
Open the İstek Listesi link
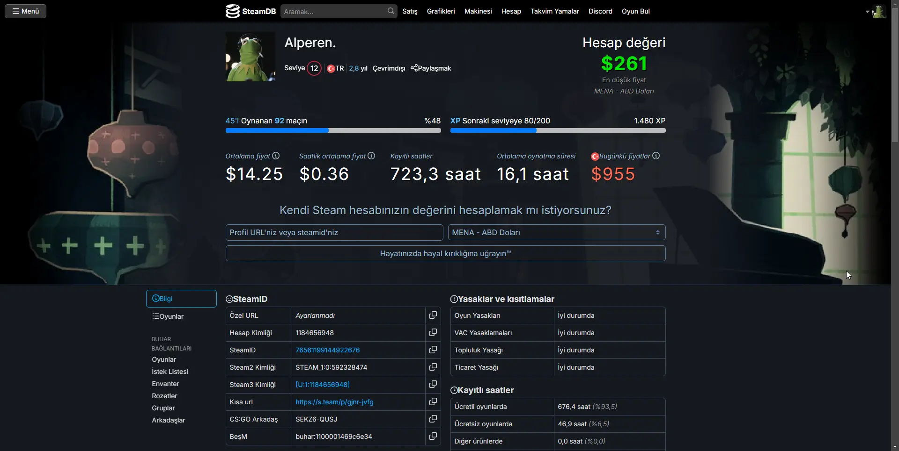[170, 372]
